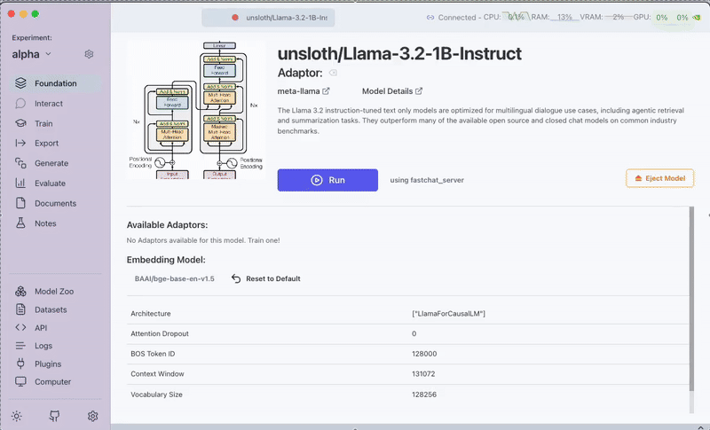Go to the Train section
This screenshot has height=430, width=710.
click(x=43, y=124)
